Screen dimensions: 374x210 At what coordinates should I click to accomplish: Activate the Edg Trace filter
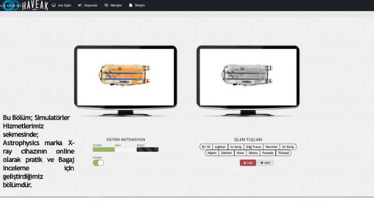pos(253,147)
